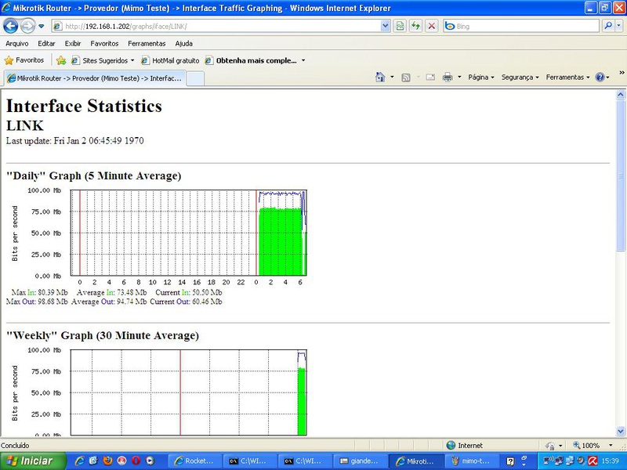
Task: Launch Opera from the quick launch bar
Action: click(x=136, y=461)
